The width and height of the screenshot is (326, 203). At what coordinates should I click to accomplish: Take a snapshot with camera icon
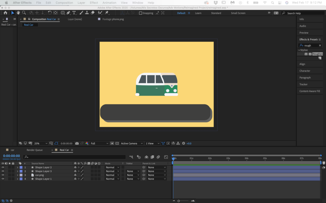77,143
